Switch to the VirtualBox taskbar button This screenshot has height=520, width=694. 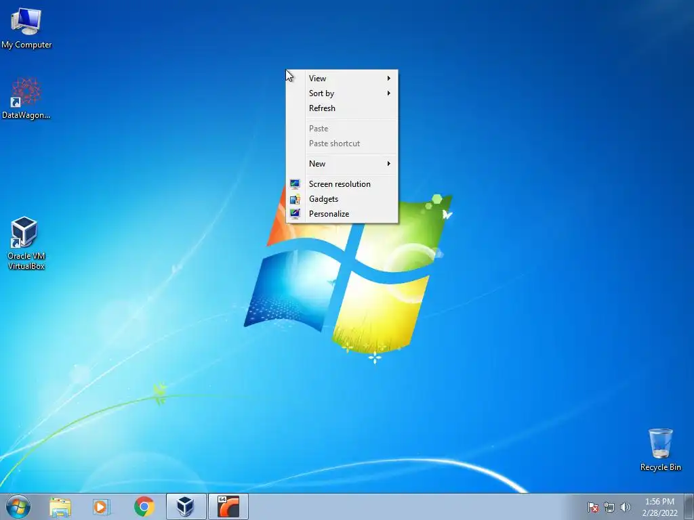(x=186, y=506)
